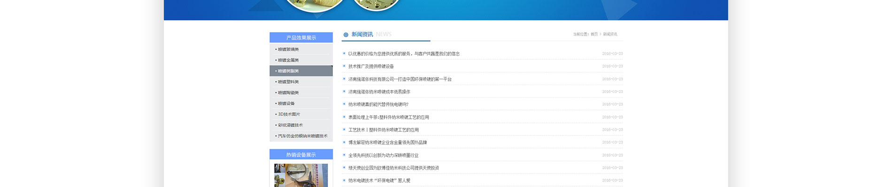Screen dimensions: 892x187
Task: Open article 济南施诺依纳米喷镀成本低易操作
Action: tap(379, 92)
